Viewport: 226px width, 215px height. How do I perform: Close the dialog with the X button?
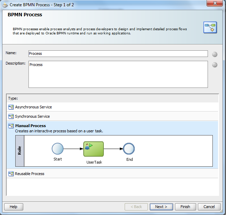[215, 3]
